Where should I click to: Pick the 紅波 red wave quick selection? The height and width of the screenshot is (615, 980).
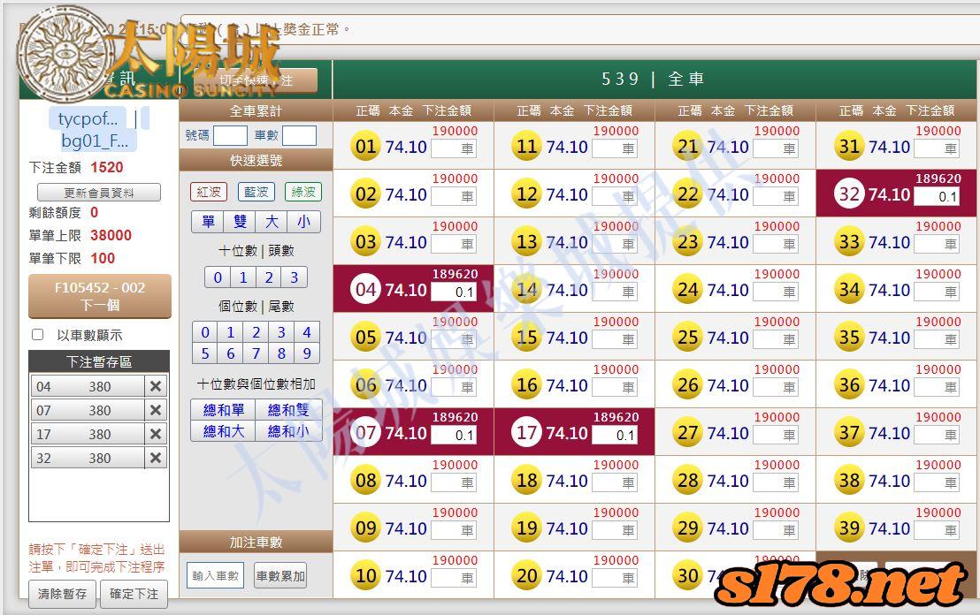[x=209, y=192]
